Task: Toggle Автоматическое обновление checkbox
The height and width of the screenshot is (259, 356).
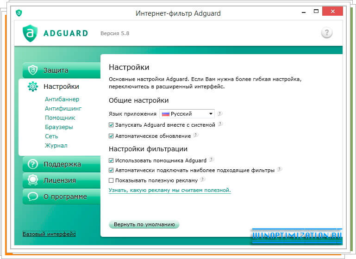Action: pos(111,136)
